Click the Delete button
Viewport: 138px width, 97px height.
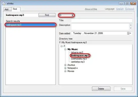coord(101,89)
